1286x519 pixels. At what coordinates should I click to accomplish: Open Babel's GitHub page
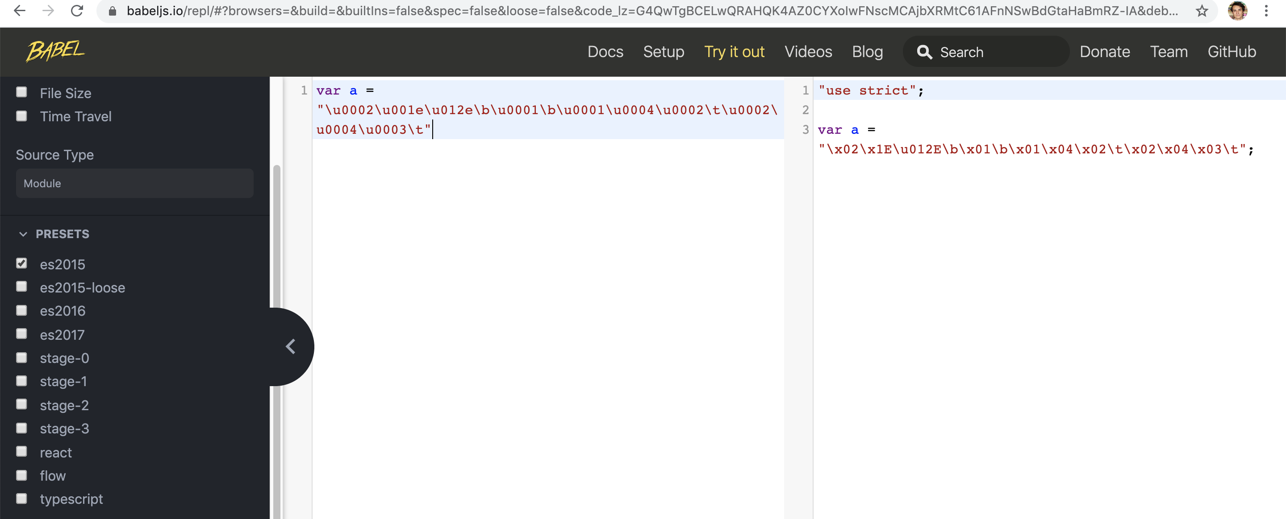[x=1232, y=51]
